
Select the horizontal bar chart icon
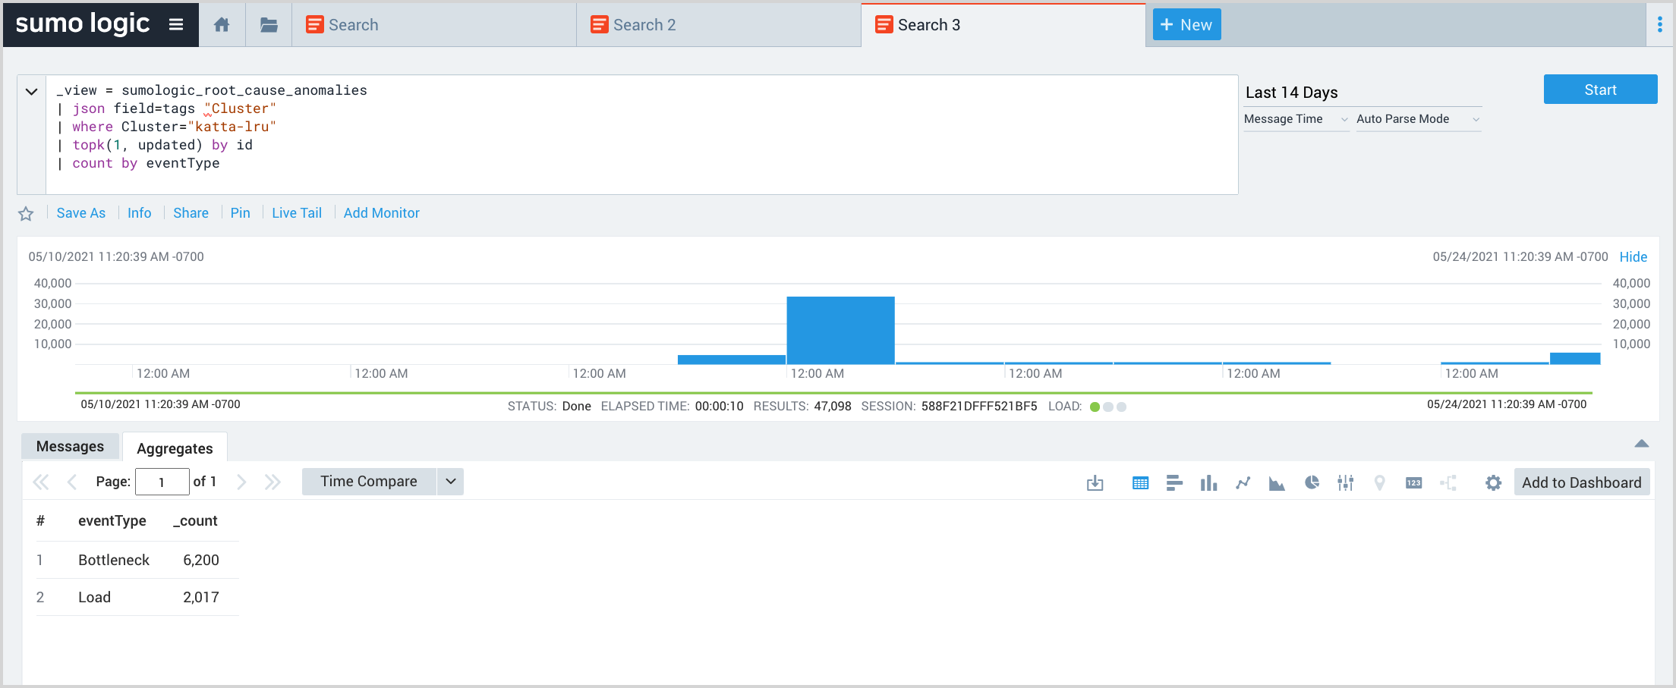pos(1174,482)
